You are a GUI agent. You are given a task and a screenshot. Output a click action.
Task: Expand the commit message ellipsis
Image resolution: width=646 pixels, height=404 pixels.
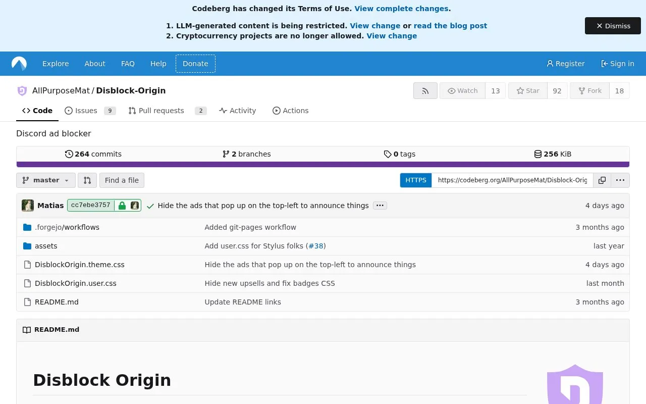click(x=380, y=206)
